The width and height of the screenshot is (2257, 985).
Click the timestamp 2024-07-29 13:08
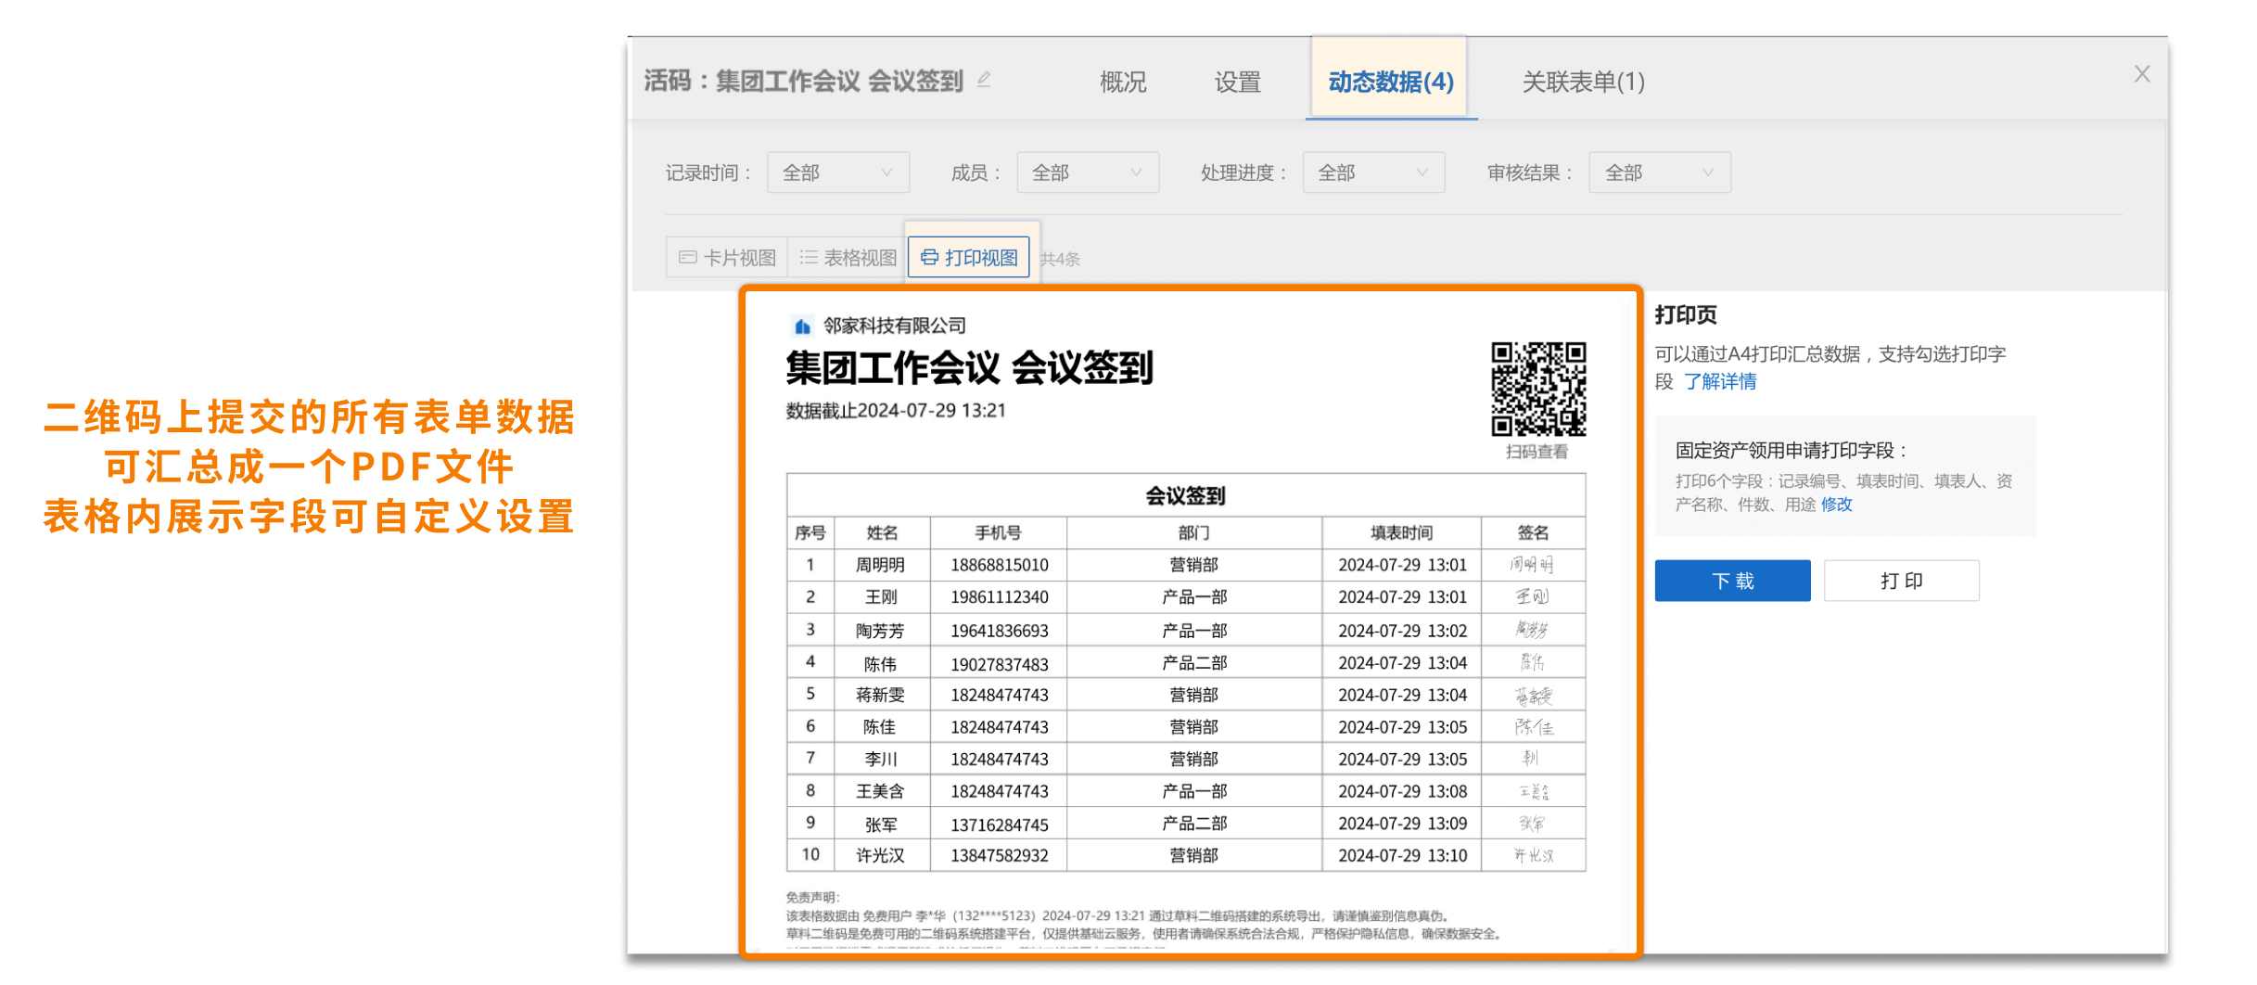[x=1402, y=791]
